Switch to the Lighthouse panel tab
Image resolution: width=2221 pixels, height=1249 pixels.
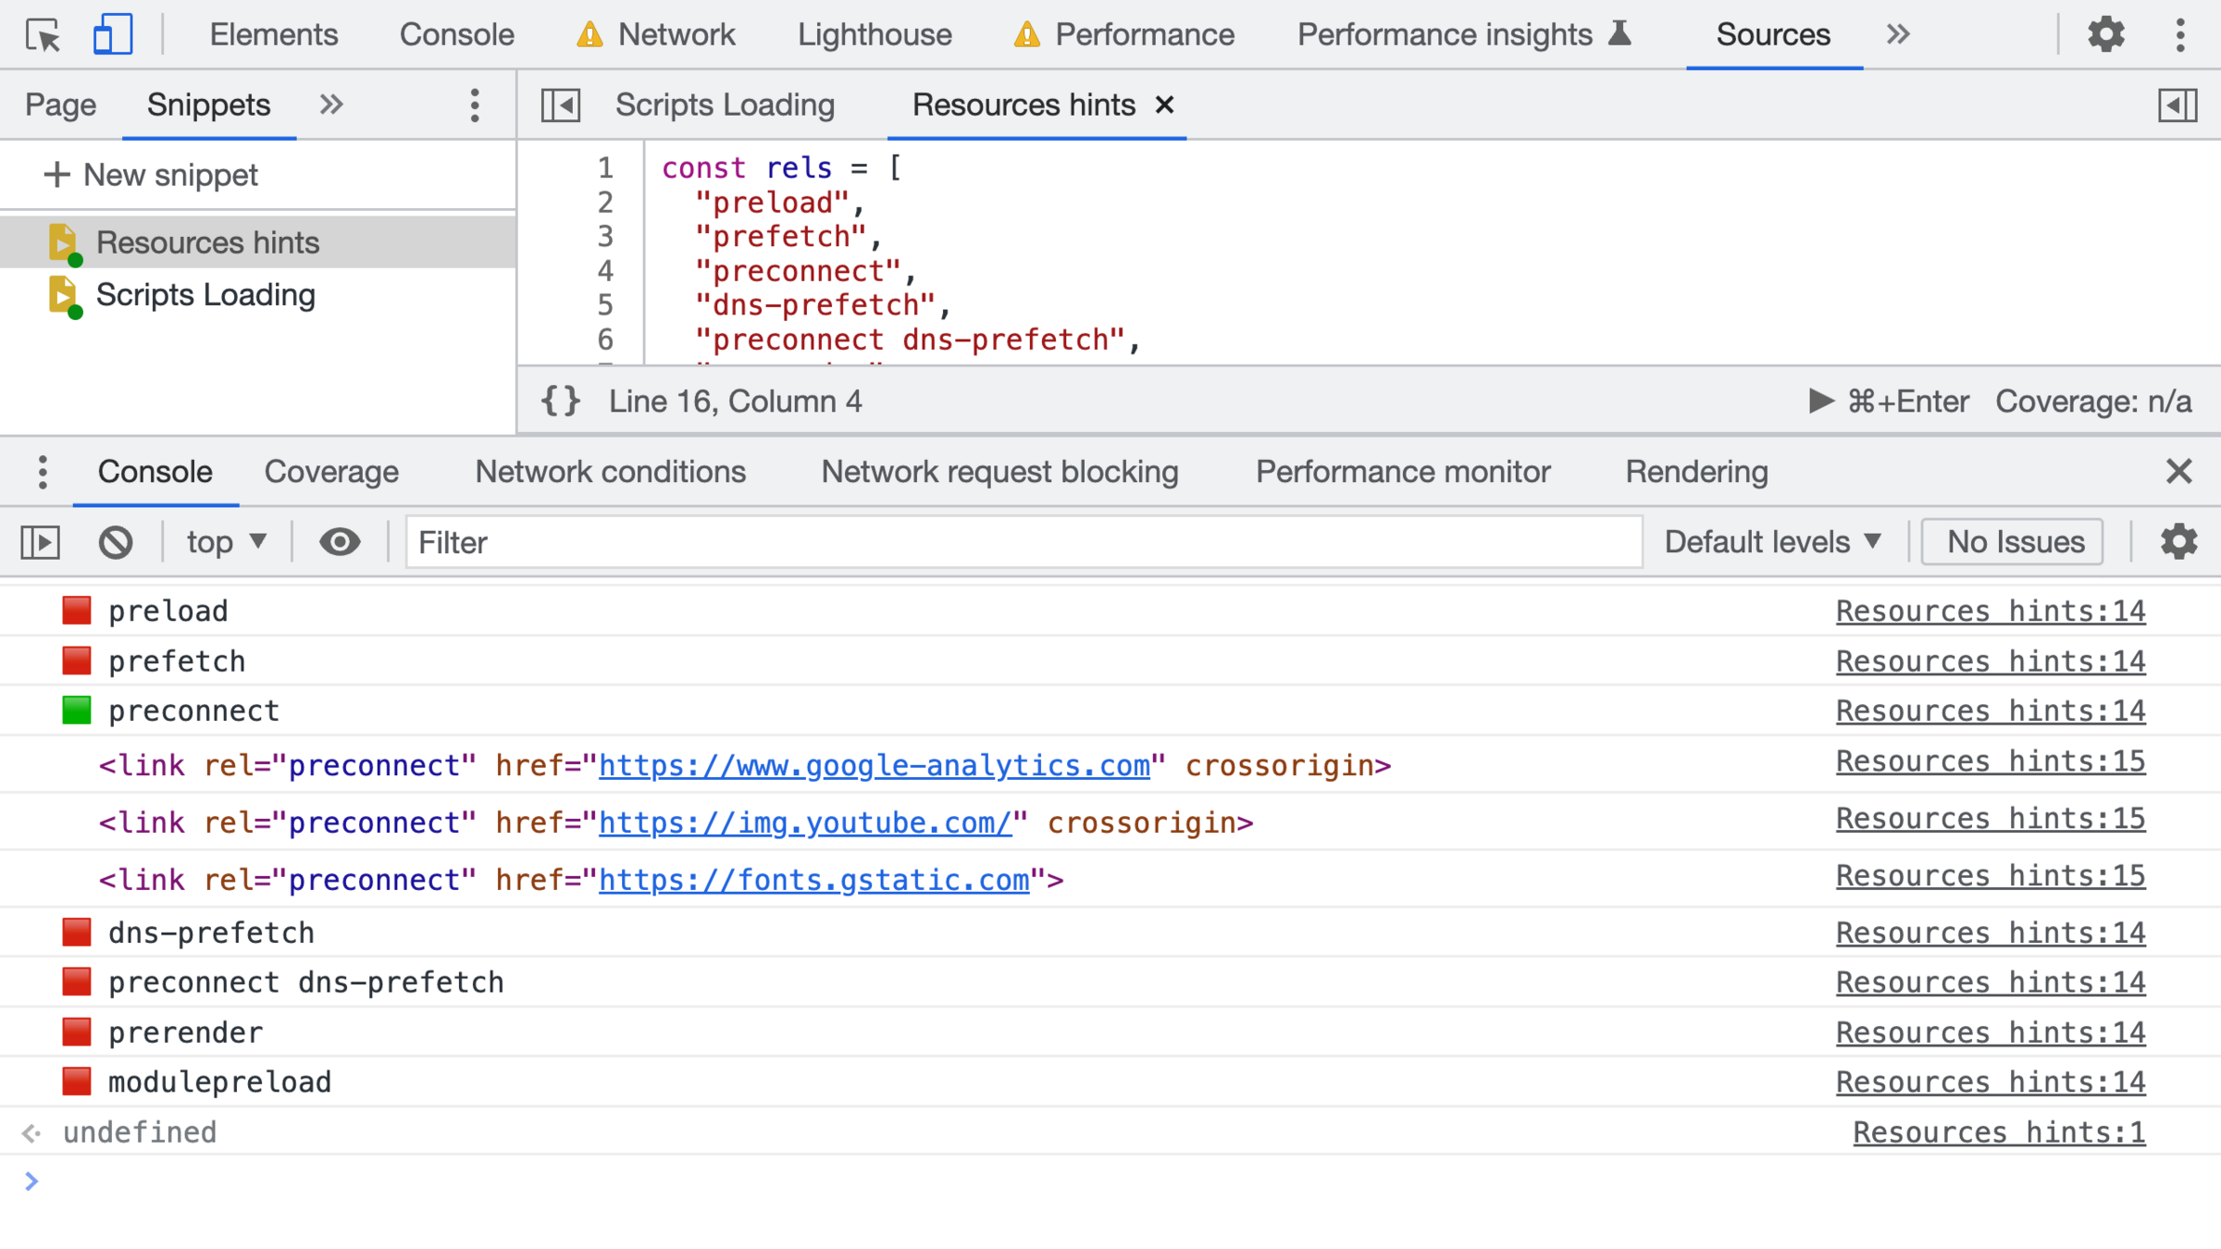click(875, 35)
